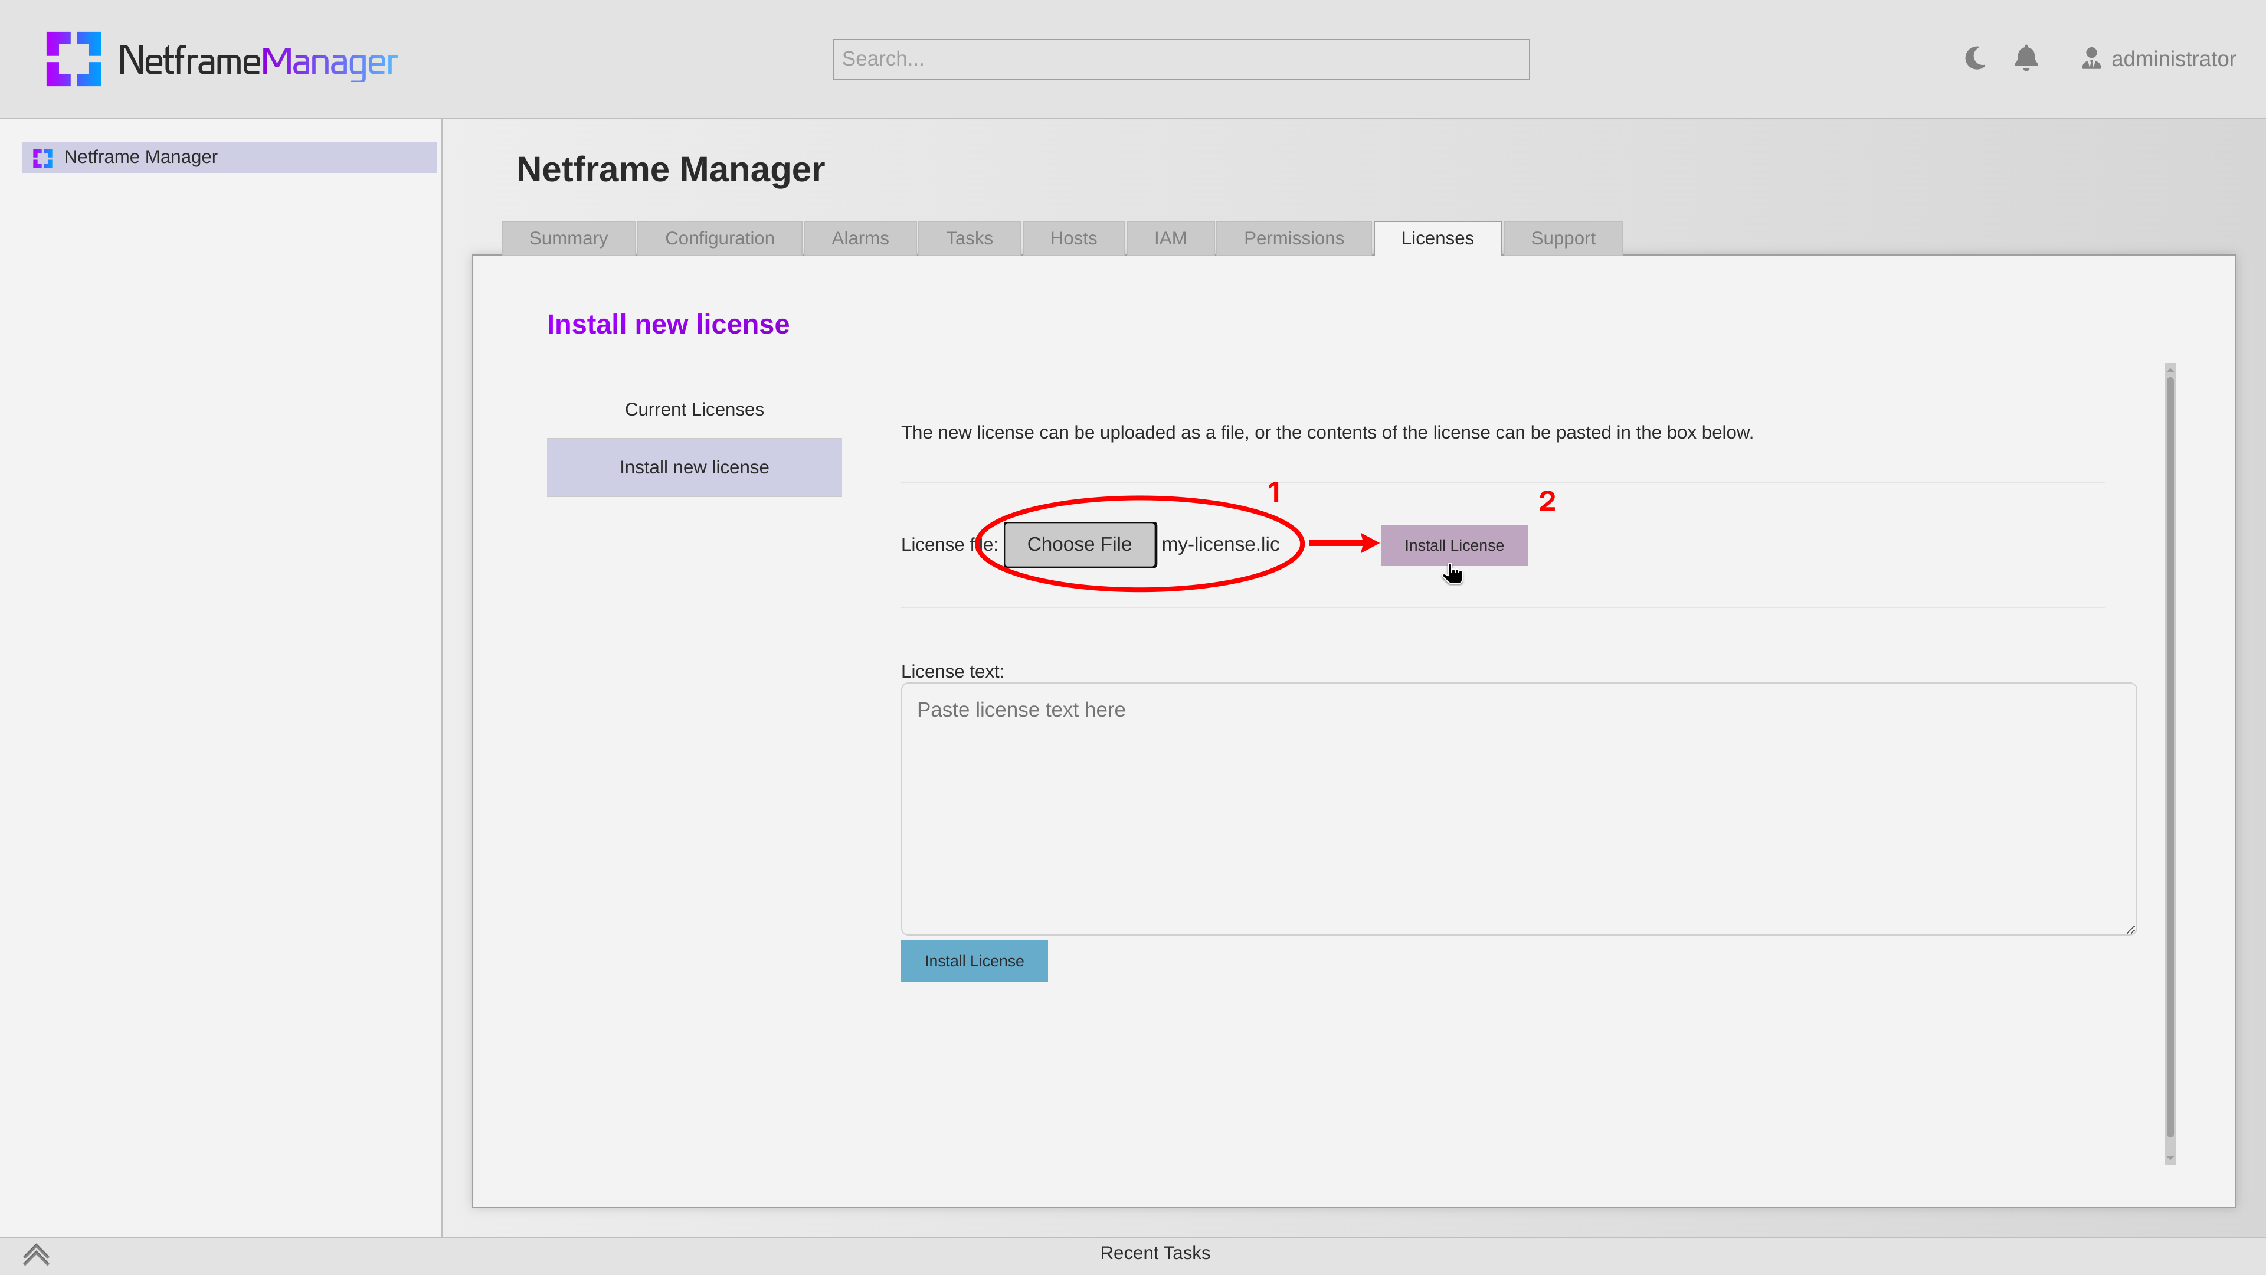Viewport: 2266px width, 1275px height.
Task: Toggle dark mode moon icon
Action: click(x=1975, y=58)
